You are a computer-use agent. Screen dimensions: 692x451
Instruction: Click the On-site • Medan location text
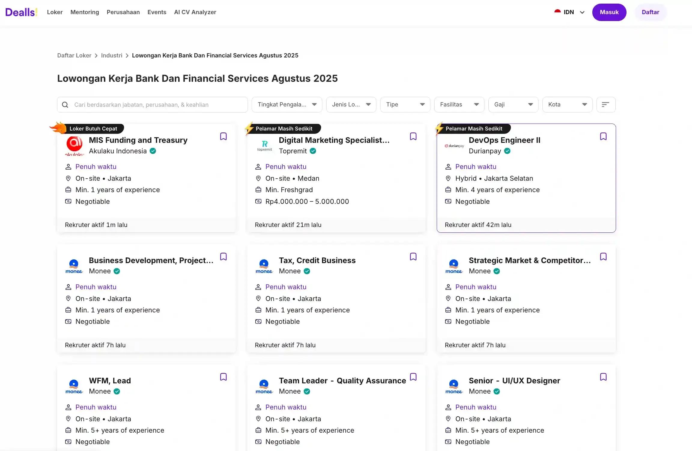tap(292, 178)
